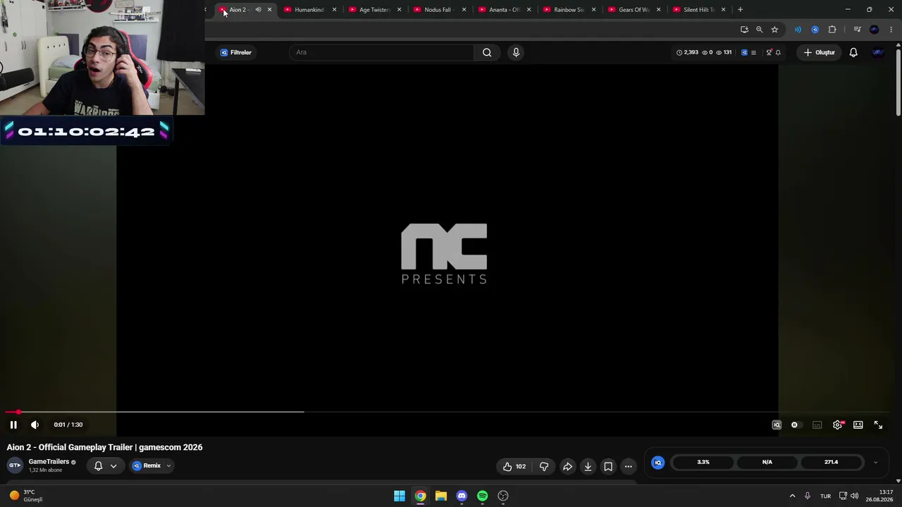Click the video title Aion 2 Official Gameplay Trailer
902x507 pixels.
(x=104, y=447)
